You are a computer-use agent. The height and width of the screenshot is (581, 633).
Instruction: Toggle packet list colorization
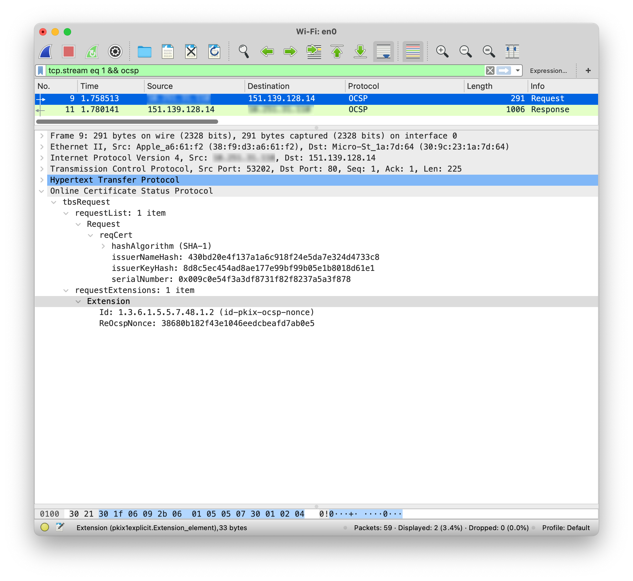(x=413, y=51)
